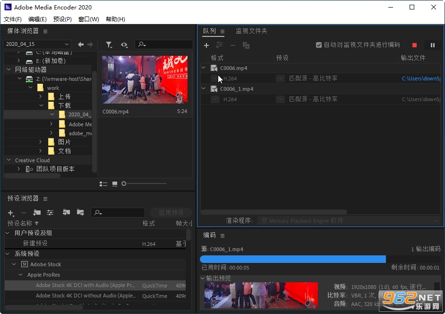Open preset dropdown for C0006.mp4 output
Image resolution: width=445 pixels, height=314 pixels.
(281, 78)
